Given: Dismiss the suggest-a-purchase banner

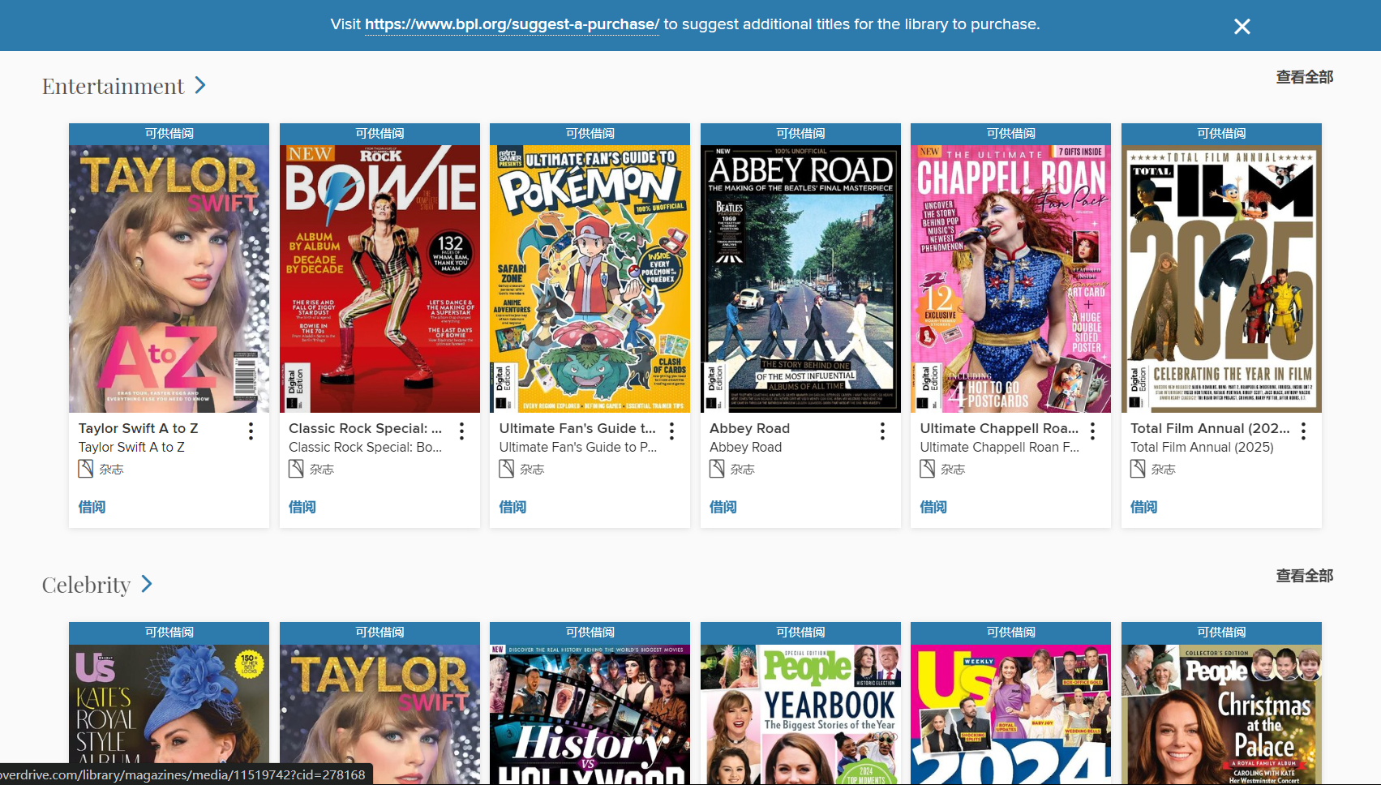Looking at the screenshot, I should pos(1242,27).
